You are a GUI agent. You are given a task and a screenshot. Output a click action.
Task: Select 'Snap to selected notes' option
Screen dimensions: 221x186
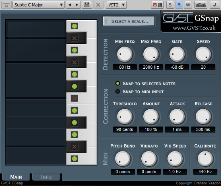(x=145, y=84)
